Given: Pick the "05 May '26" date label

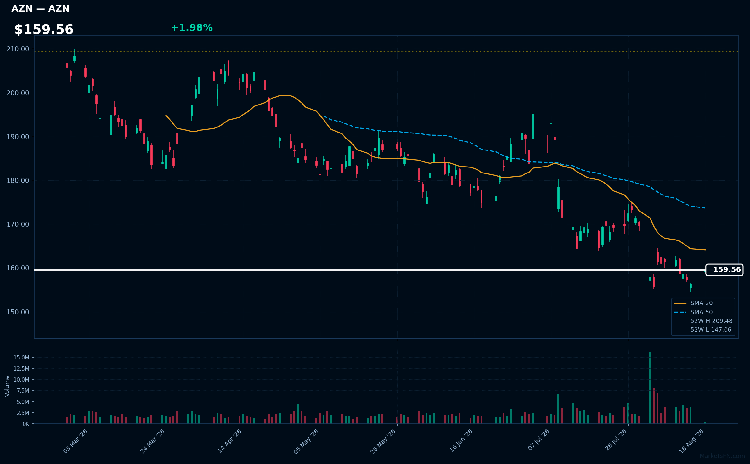Looking at the screenshot, I should [307, 441].
